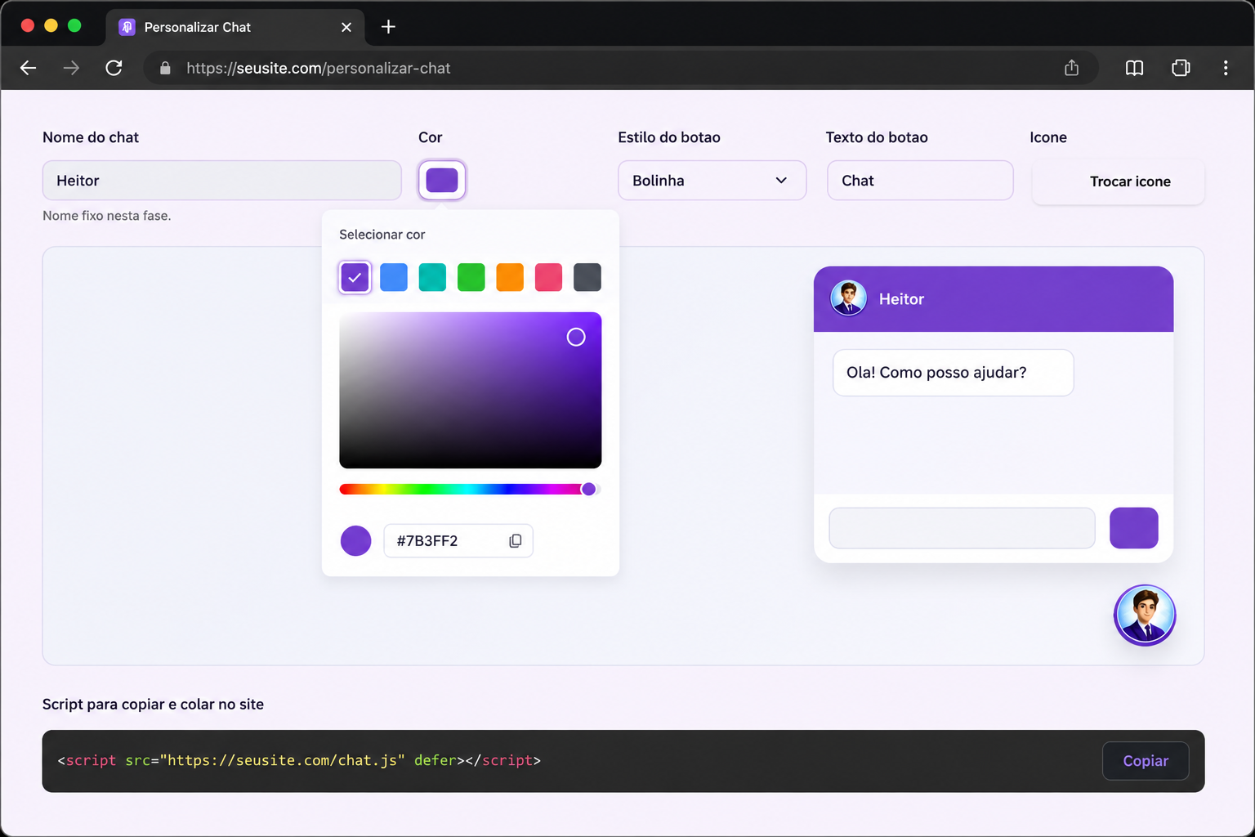The height and width of the screenshot is (837, 1255).
Task: Click the 'Nome fixo nesta fase.' hint
Action: click(x=107, y=216)
